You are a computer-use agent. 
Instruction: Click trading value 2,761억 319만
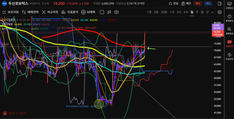point(136,4)
